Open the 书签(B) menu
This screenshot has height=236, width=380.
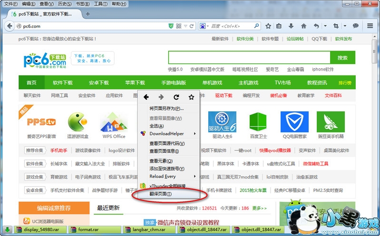tap(83, 4)
